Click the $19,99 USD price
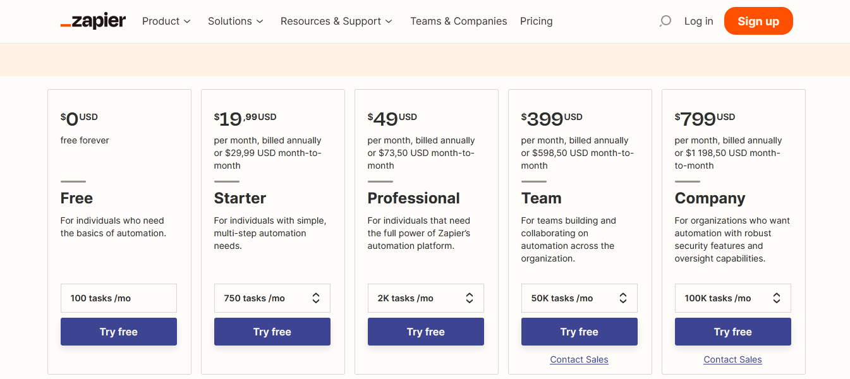 pos(245,119)
